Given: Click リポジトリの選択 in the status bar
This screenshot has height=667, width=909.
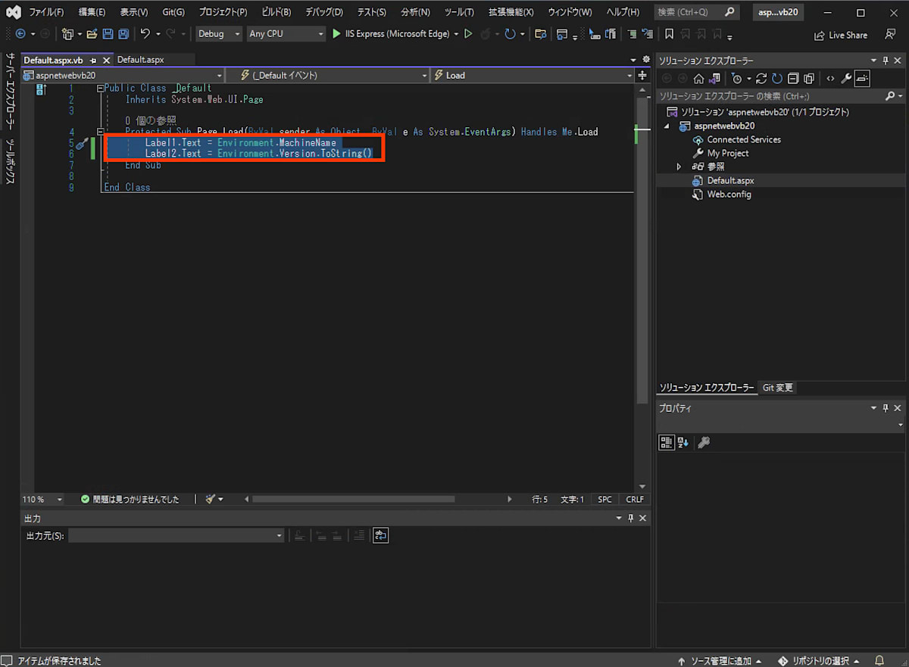Looking at the screenshot, I should (x=820, y=660).
